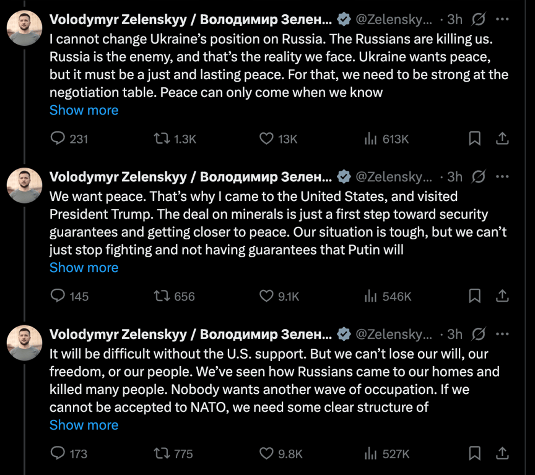Image resolution: width=535 pixels, height=475 pixels.
Task: Show more of the NATO tweet
Action: [84, 426]
